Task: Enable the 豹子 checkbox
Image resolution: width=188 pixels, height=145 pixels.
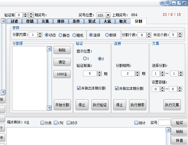Action: tap(68, 123)
